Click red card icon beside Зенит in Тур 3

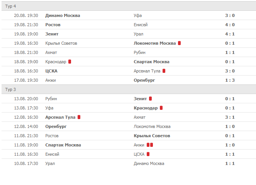click(150, 99)
